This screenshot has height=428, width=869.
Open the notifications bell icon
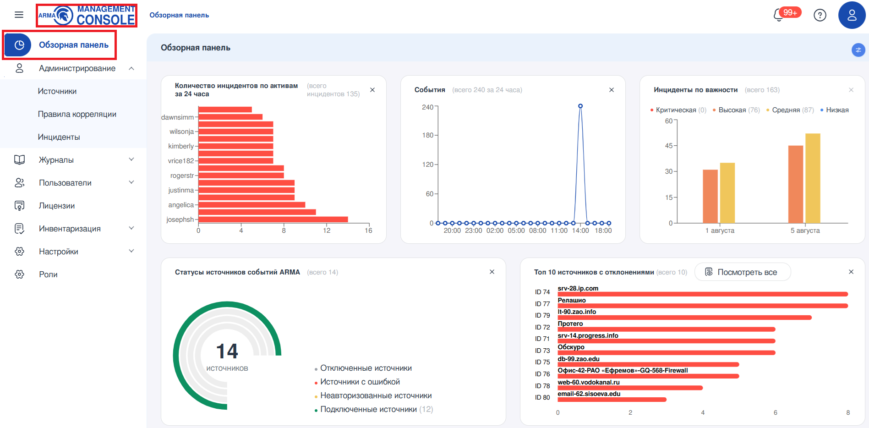779,15
